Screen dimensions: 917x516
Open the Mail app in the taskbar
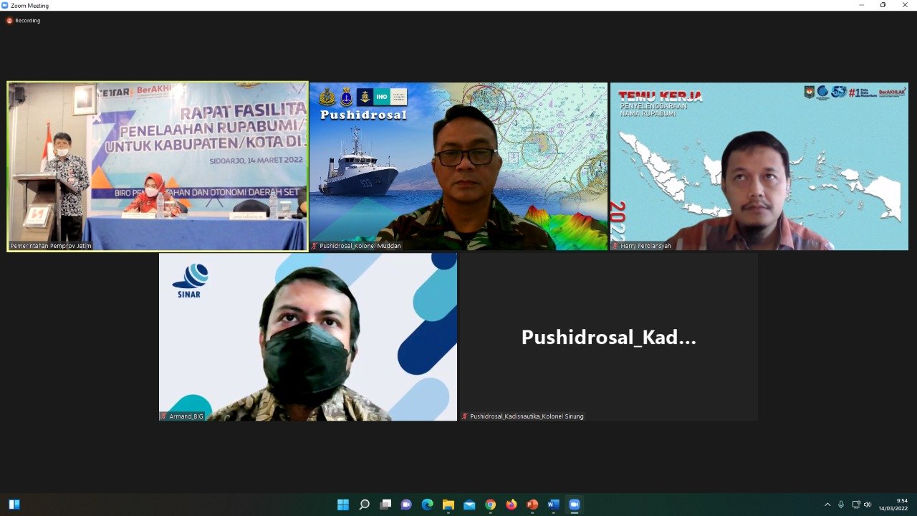(469, 505)
